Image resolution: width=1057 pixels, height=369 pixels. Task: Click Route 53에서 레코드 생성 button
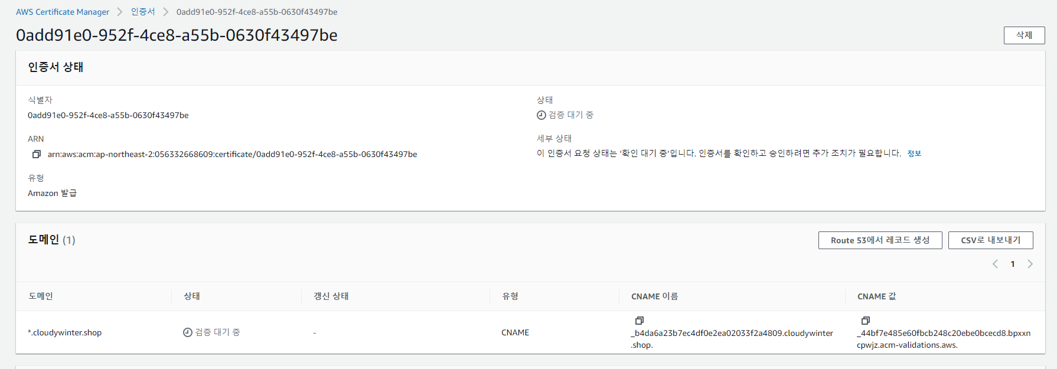[x=880, y=240]
